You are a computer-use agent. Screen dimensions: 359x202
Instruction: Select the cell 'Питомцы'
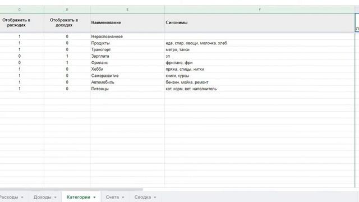coord(127,89)
